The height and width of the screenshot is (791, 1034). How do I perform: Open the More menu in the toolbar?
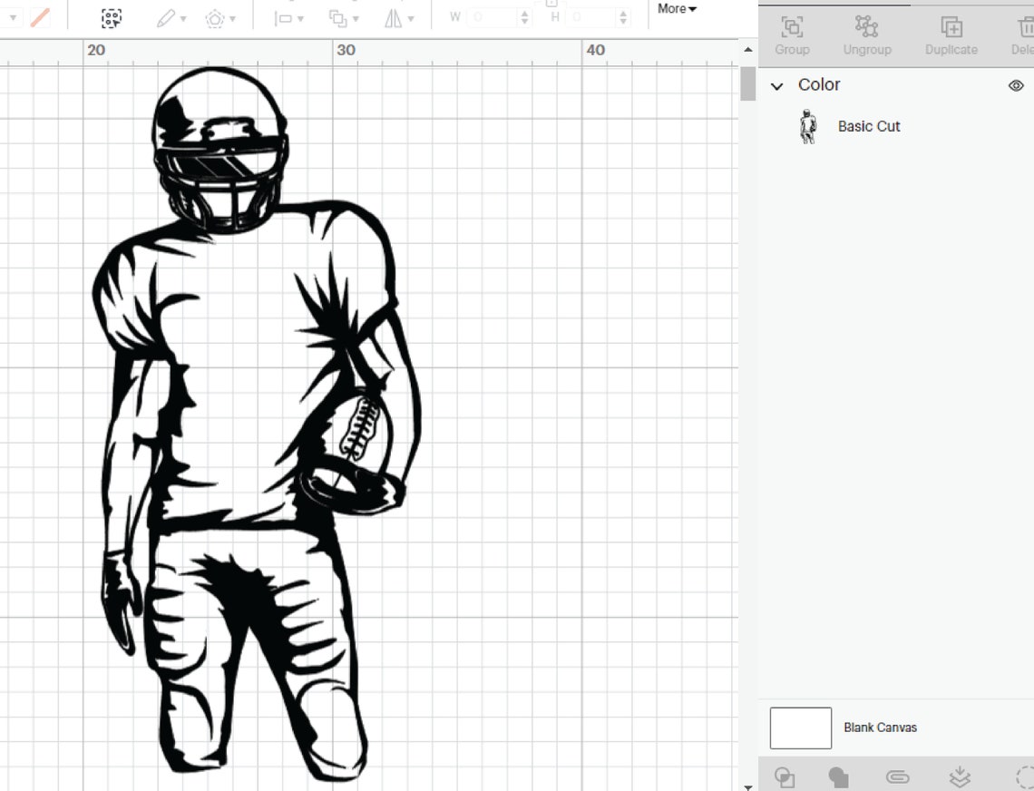pyautogui.click(x=676, y=9)
